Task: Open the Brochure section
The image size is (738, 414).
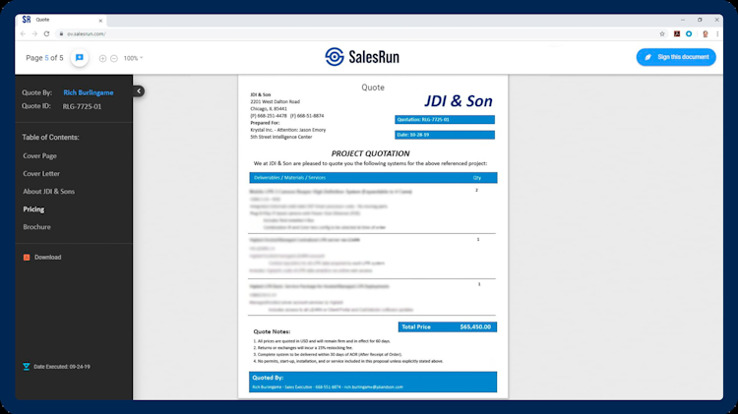Action: (36, 227)
